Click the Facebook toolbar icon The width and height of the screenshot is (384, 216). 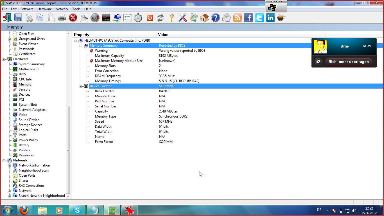(249, 18)
